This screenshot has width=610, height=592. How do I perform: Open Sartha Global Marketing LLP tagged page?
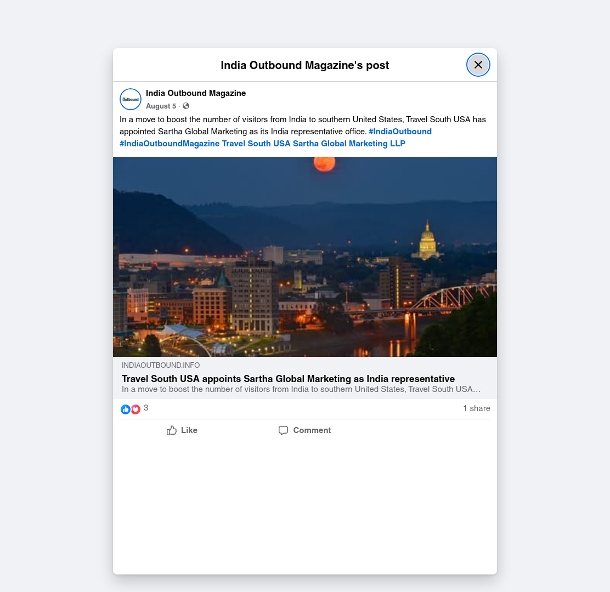point(349,144)
